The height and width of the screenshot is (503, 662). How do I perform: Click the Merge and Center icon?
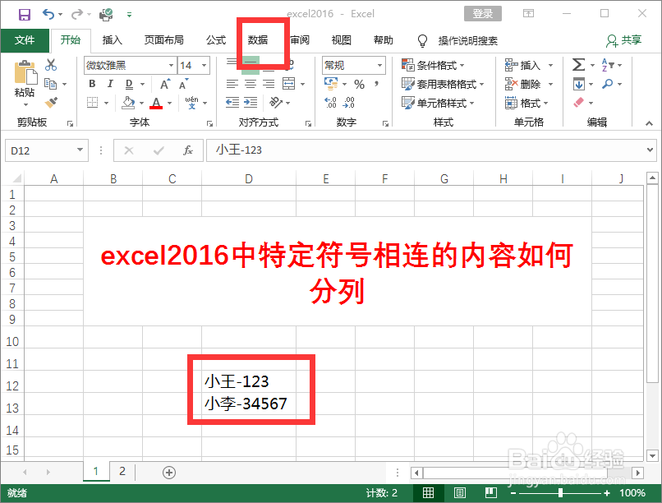point(289,84)
